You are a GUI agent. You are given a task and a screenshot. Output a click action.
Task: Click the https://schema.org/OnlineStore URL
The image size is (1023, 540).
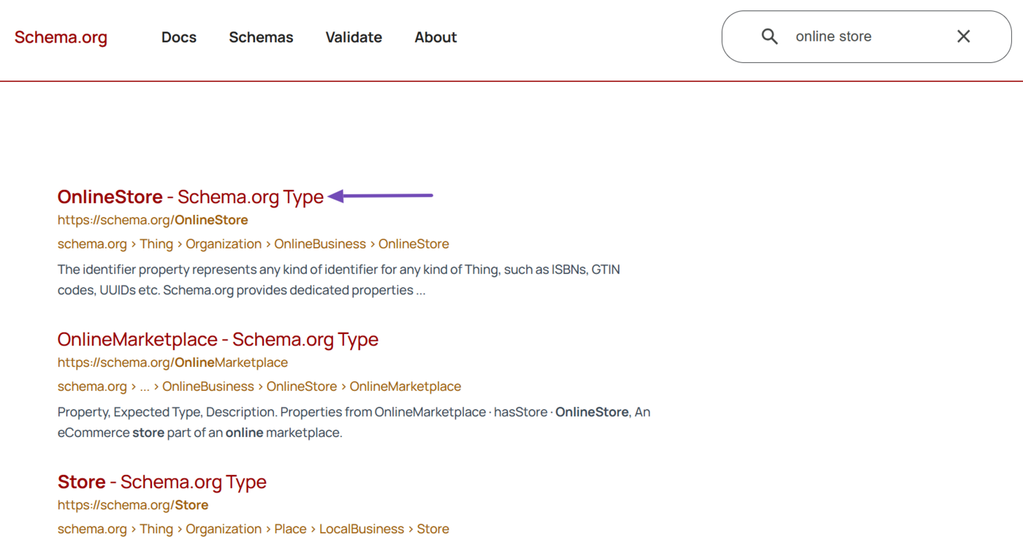(153, 220)
